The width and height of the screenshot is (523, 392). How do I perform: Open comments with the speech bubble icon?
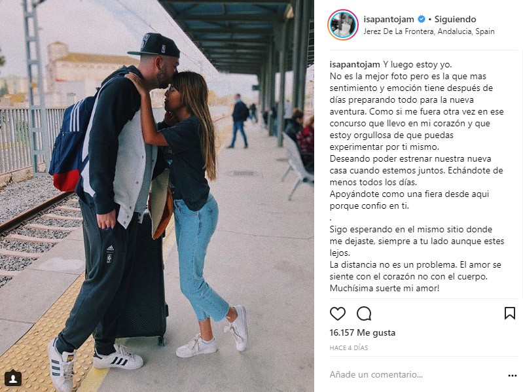[x=364, y=313]
